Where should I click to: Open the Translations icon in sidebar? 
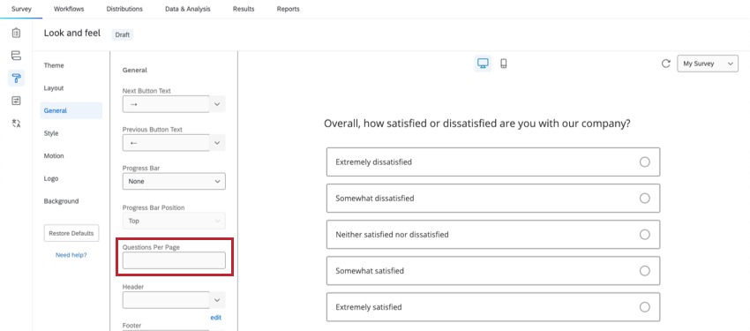point(16,124)
